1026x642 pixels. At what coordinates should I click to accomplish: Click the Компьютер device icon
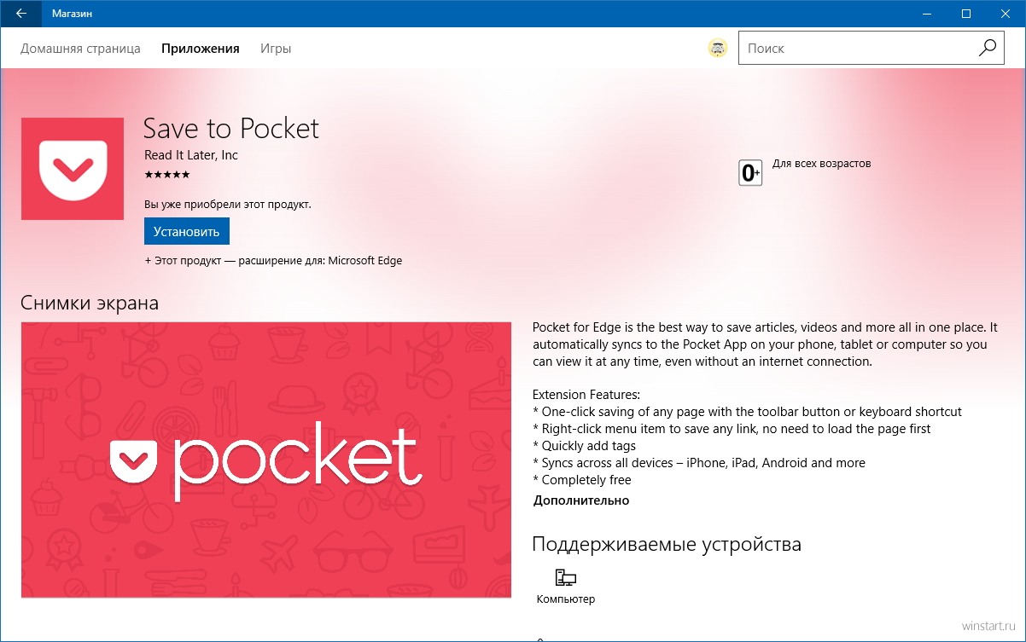pos(565,578)
